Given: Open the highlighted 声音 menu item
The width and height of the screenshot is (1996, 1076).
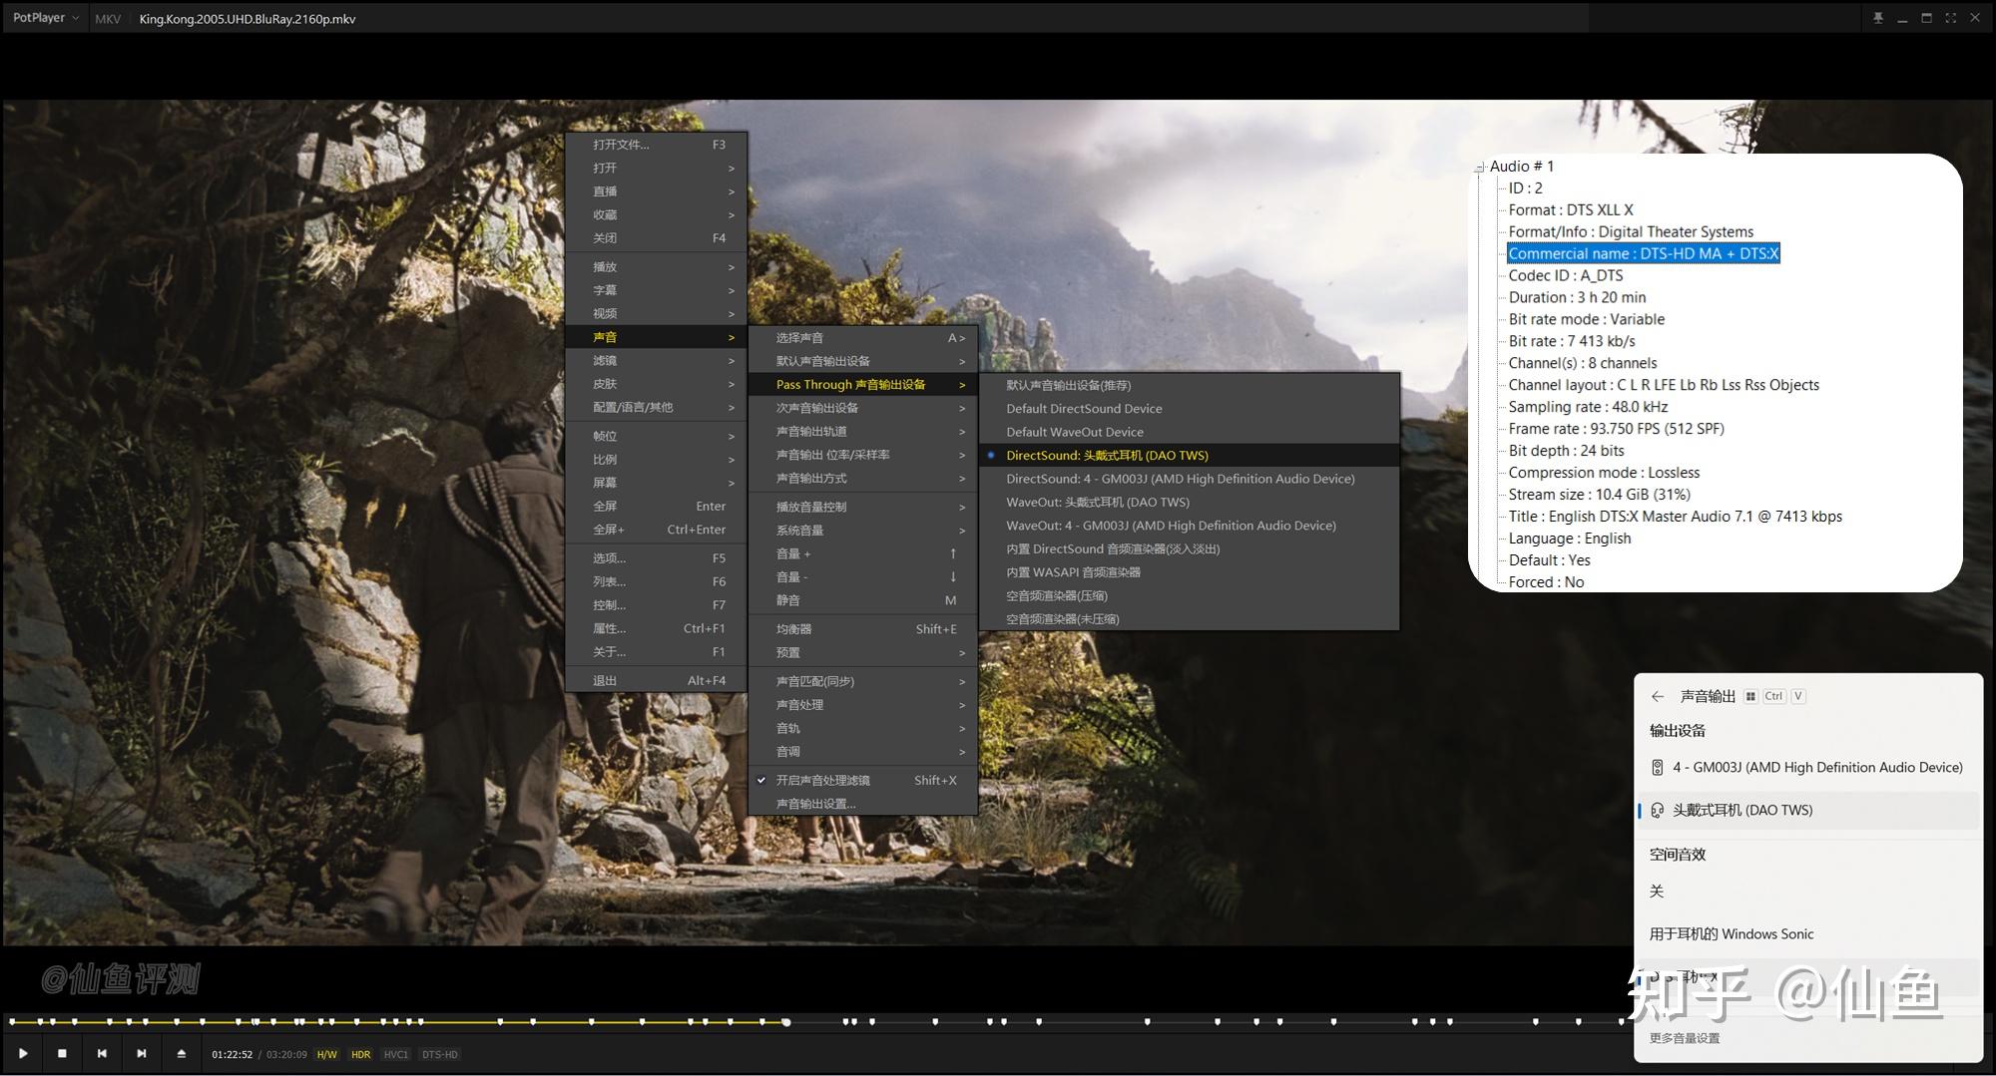Looking at the screenshot, I should [657, 337].
